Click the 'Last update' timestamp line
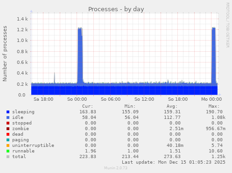This screenshot has width=232, height=173. 174,162
